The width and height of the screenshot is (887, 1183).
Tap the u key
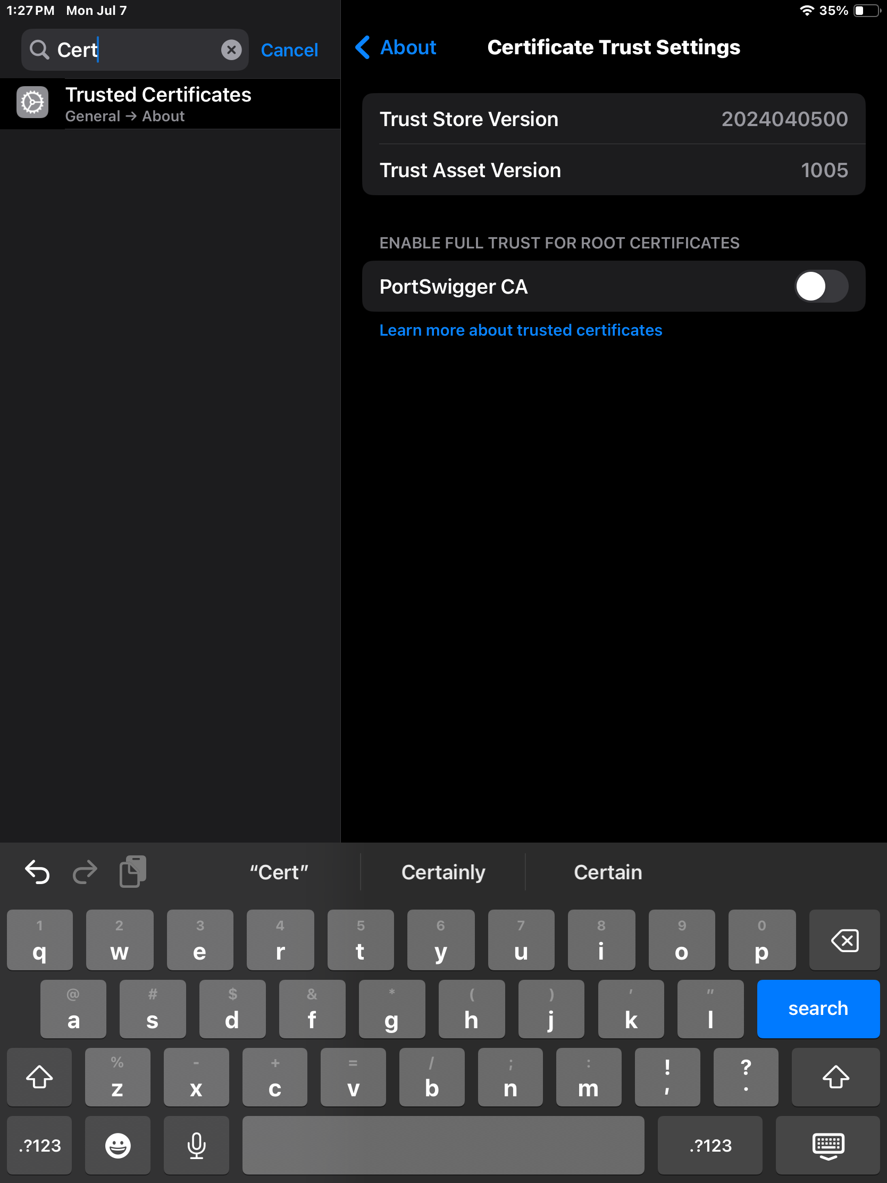pos(521,940)
